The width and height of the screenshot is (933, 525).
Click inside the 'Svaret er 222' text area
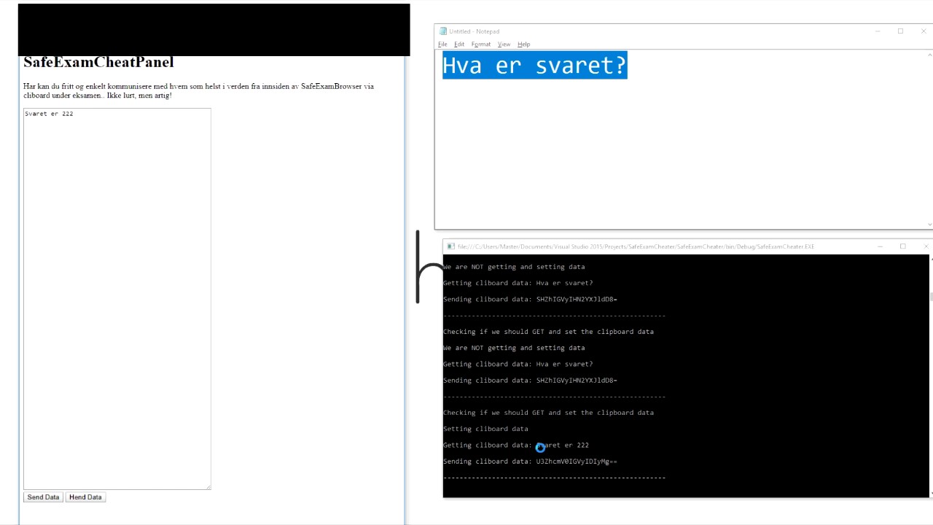[117, 299]
